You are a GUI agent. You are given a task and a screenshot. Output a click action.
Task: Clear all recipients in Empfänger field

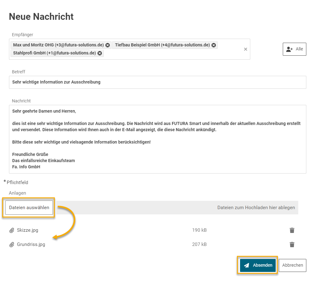[246, 49]
